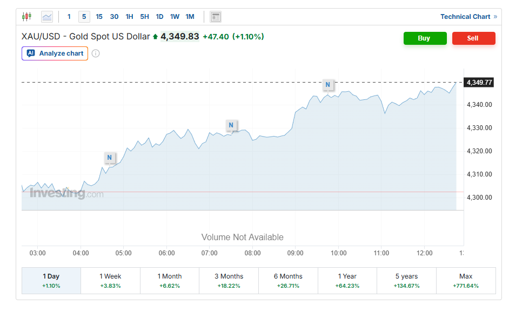Open the Technical Chart link
509x312 pixels.
[x=465, y=17]
